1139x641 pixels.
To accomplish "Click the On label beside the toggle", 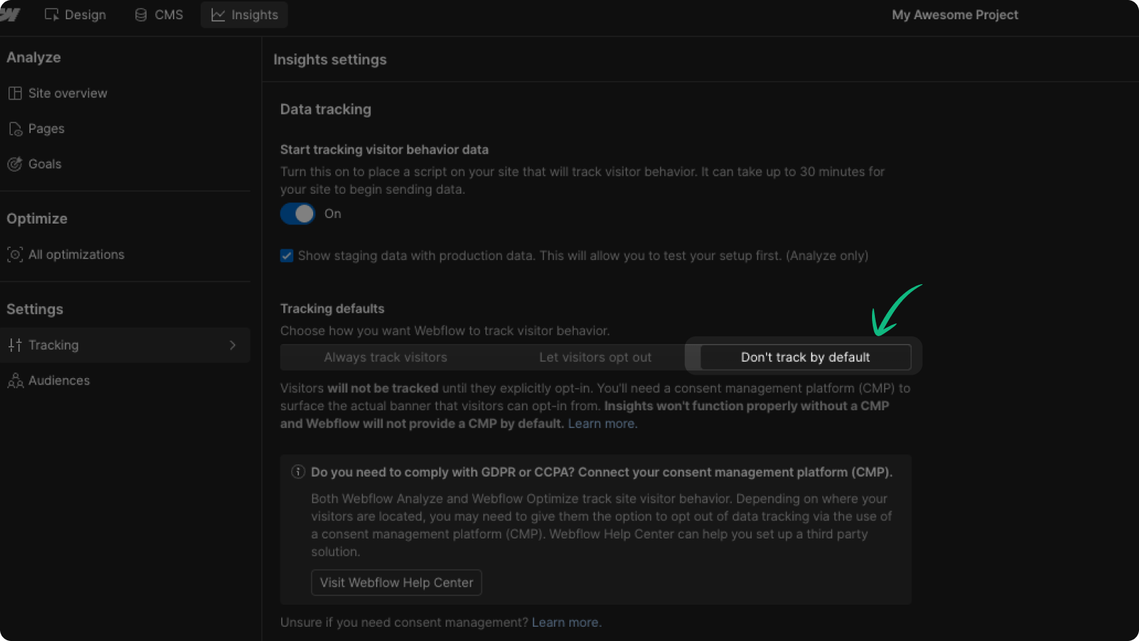I will coord(332,214).
